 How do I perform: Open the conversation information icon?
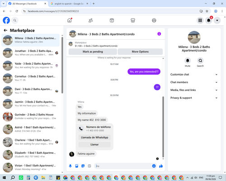159,34
